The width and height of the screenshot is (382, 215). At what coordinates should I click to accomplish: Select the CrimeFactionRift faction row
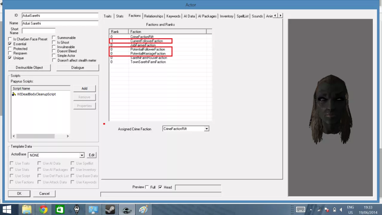click(161, 37)
